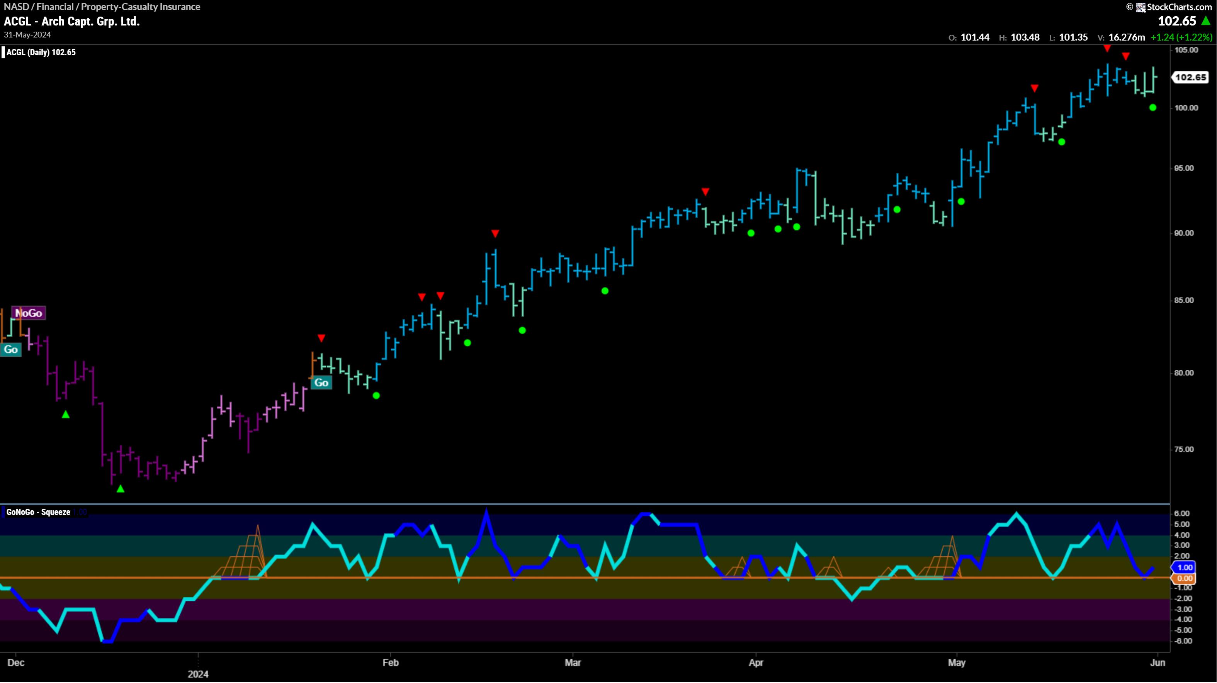This screenshot has height=683, width=1217.
Task: Click the Property-Casualty Insurance breadcrumb text
Action: coord(140,7)
